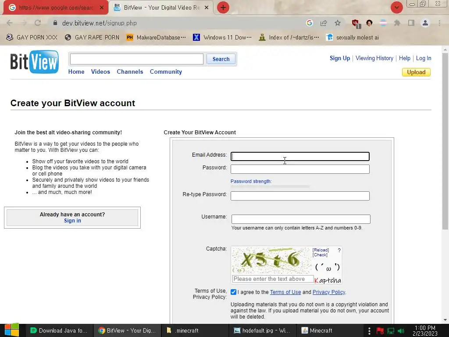
Task: Open the uBlock extension icon
Action: 356,24
